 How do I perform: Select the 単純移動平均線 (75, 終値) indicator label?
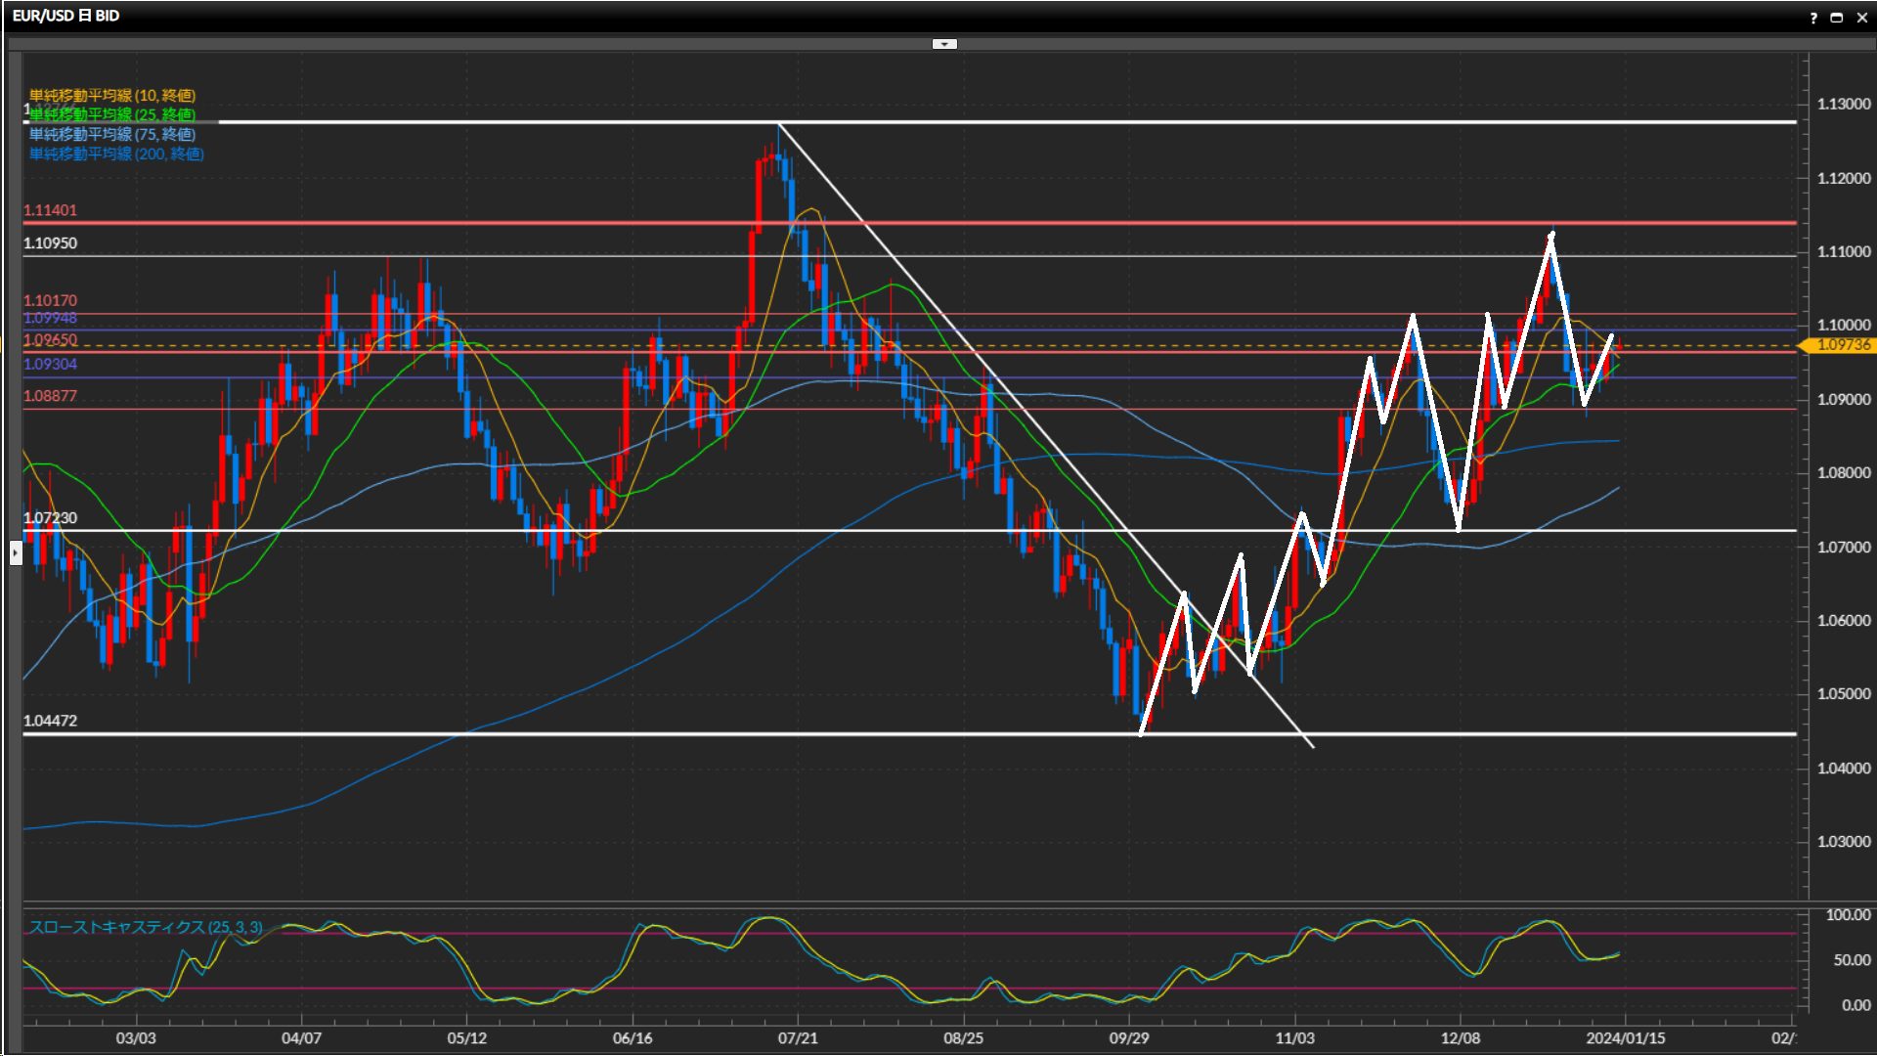[112, 134]
